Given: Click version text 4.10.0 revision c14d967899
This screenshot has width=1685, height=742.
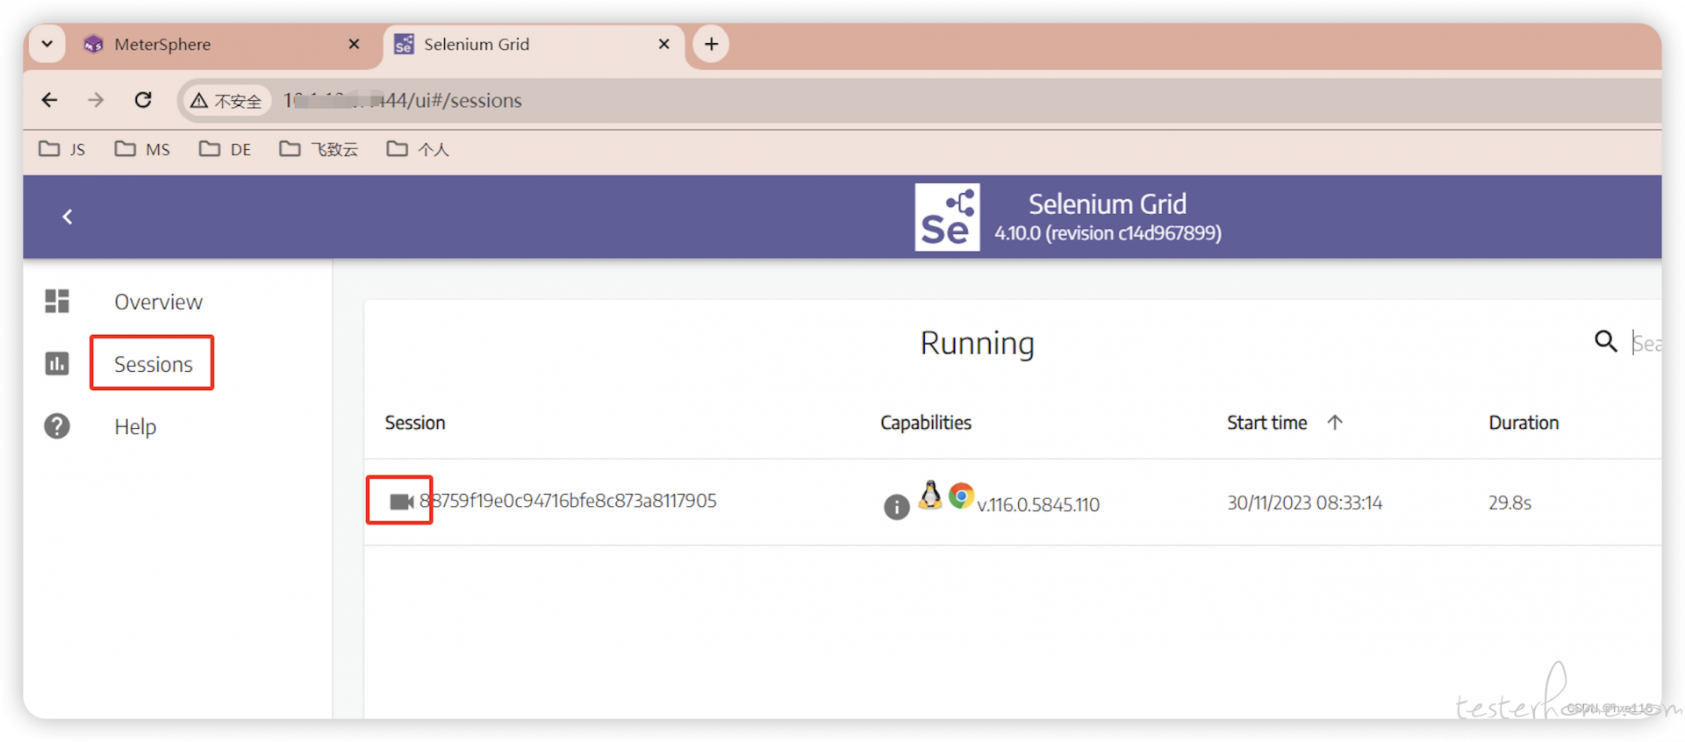Looking at the screenshot, I should tap(1108, 233).
